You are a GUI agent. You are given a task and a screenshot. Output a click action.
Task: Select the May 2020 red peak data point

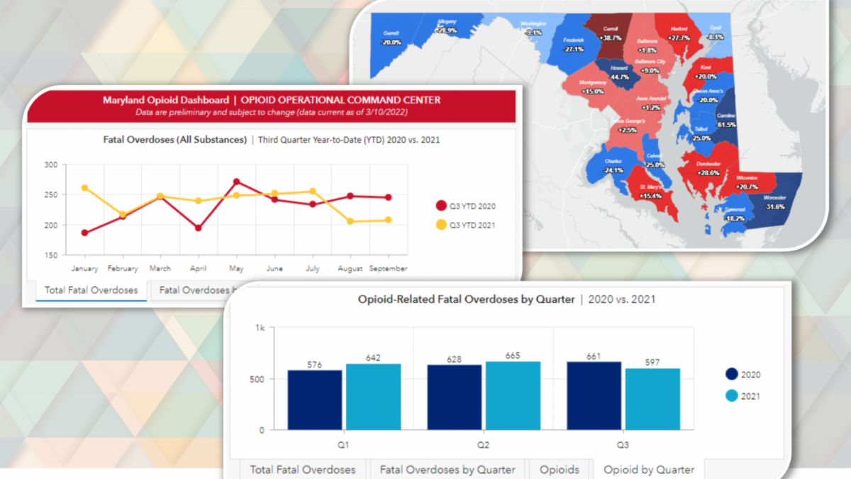(236, 182)
